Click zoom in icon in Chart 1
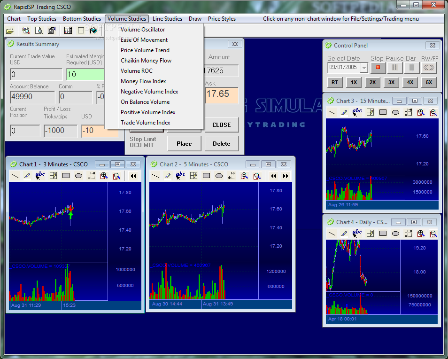The width and height of the screenshot is (448, 359). 104,176
